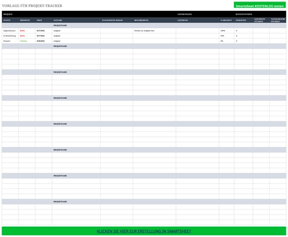The image size is (288, 237).
Task: Open the KLICKEN SIE HIER ZUR ERSTELLUNG link
Action: (x=144, y=231)
